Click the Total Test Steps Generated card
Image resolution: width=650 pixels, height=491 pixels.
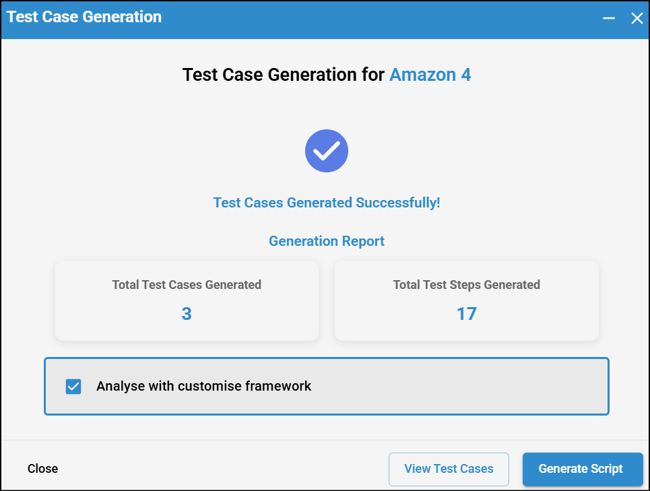pos(466,300)
